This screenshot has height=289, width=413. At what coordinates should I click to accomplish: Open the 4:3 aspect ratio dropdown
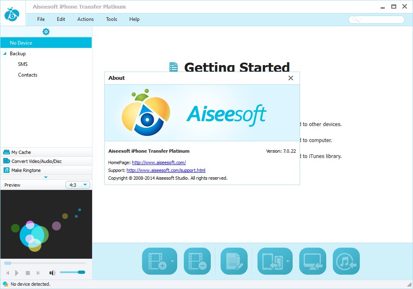pos(78,185)
